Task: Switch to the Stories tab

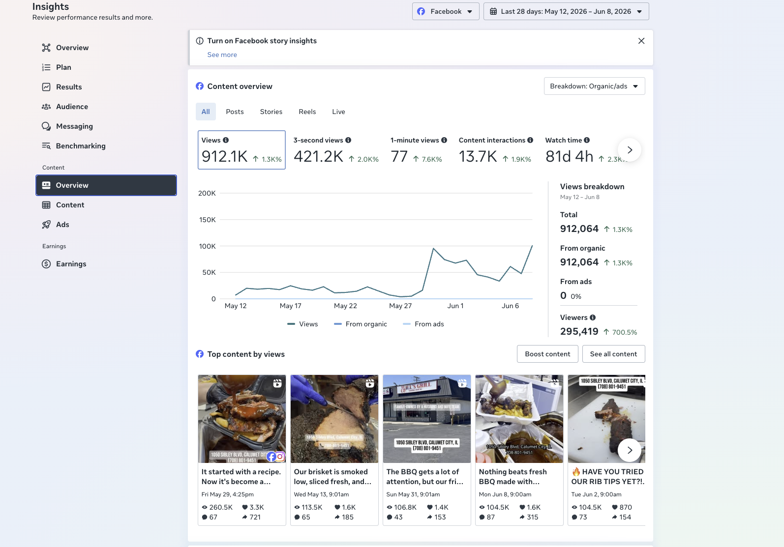Action: tap(271, 112)
